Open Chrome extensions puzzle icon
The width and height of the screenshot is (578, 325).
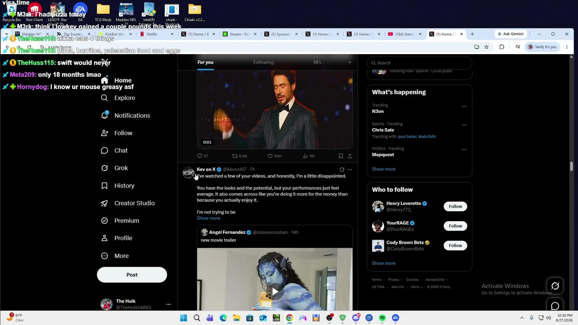point(502,47)
